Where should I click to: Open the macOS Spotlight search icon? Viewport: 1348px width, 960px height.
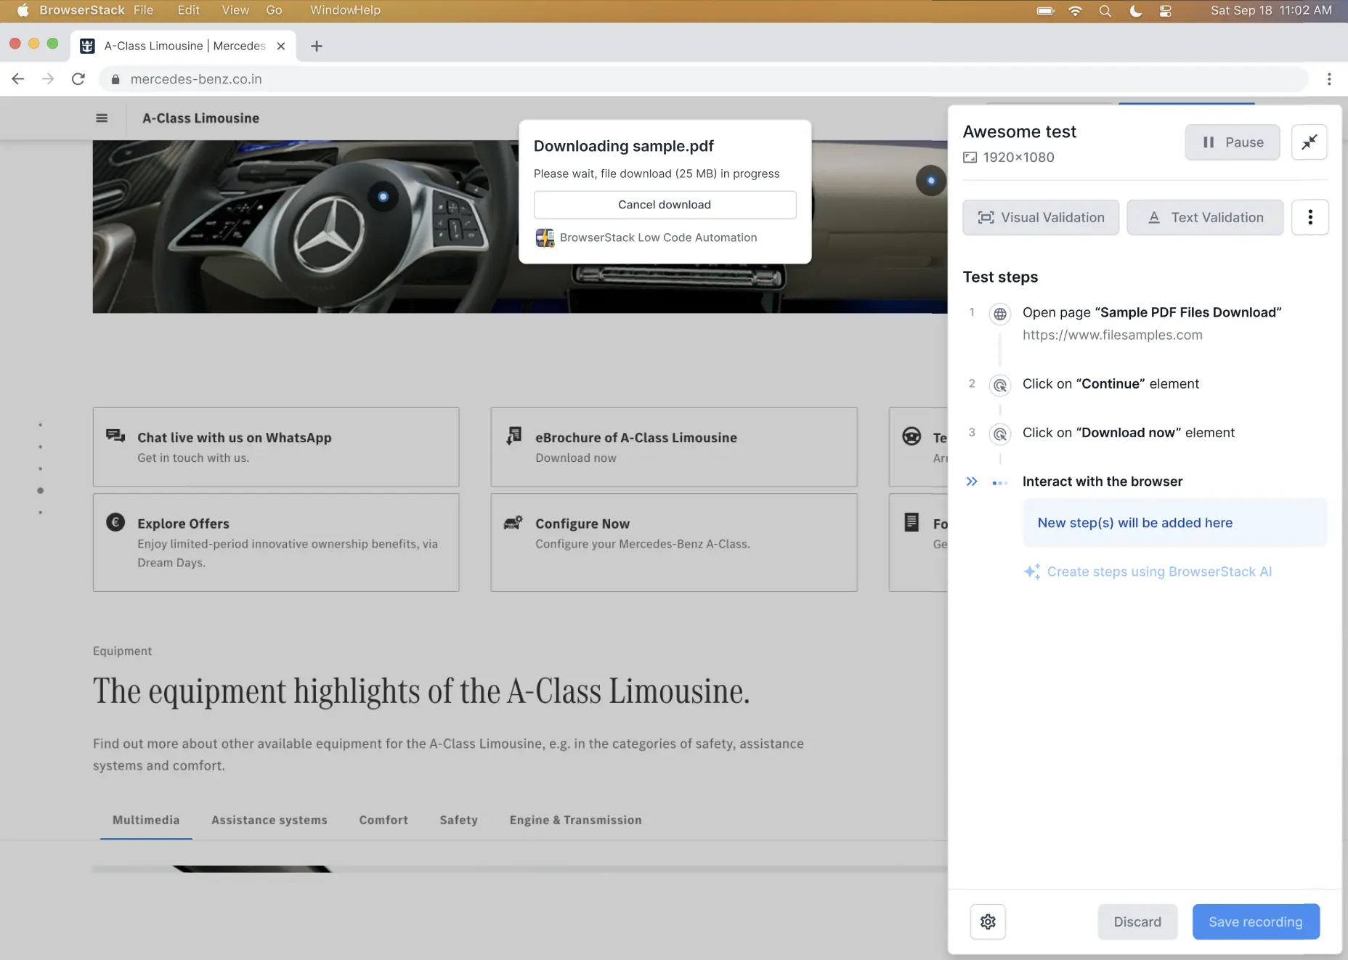point(1105,11)
